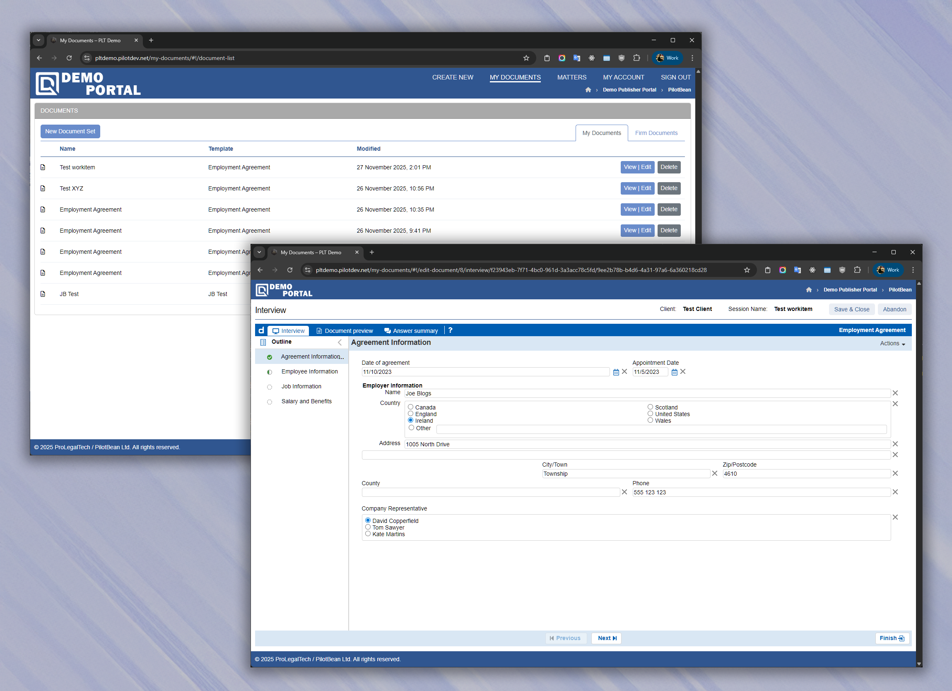Open the Date of agreement calendar picker
952x691 pixels.
[616, 372]
